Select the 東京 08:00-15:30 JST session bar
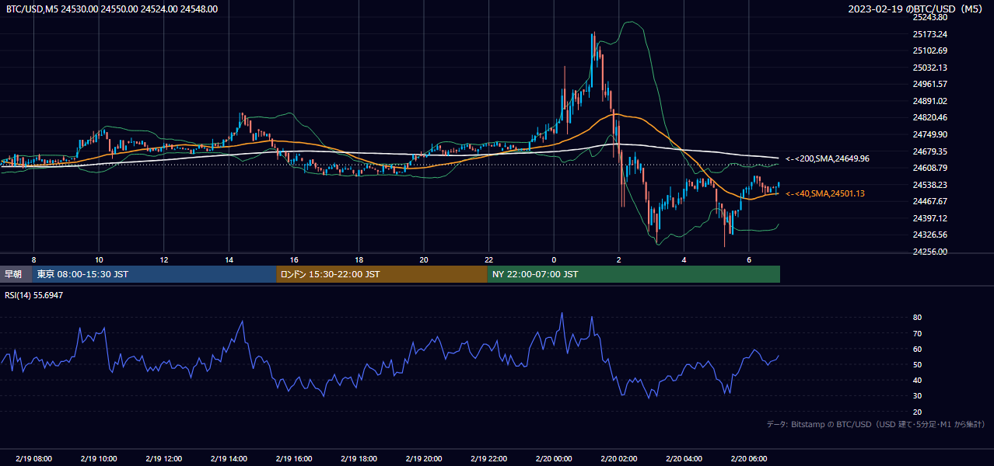Image resolution: width=994 pixels, height=466 pixels. pyautogui.click(x=155, y=274)
